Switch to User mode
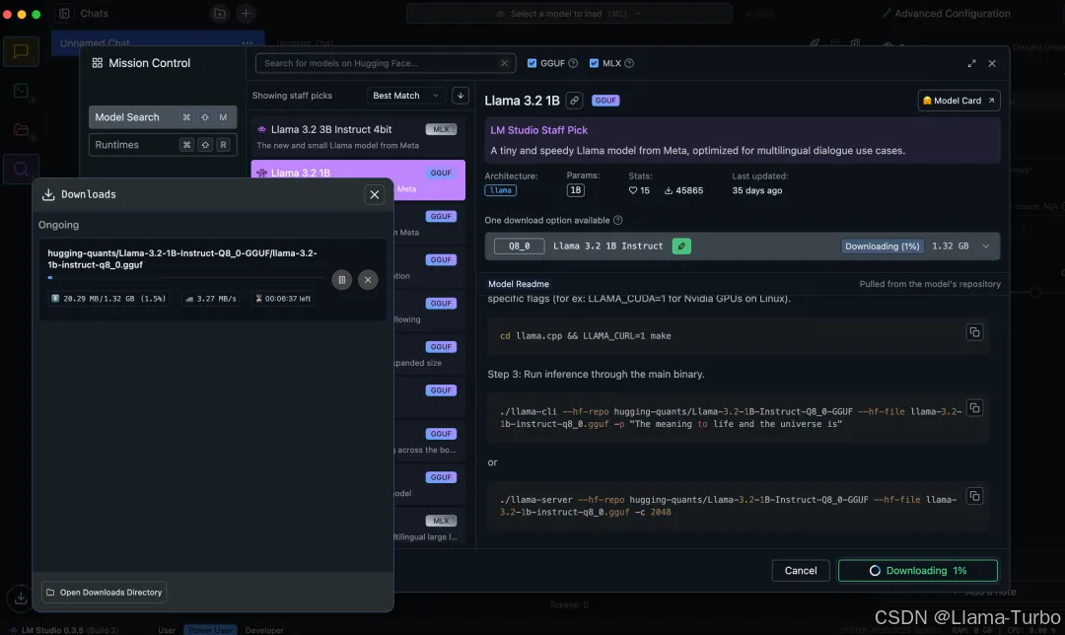 tap(167, 629)
